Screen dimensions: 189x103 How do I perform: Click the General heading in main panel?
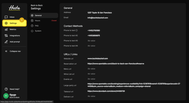click(68, 8)
